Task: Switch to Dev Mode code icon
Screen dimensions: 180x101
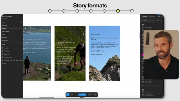Action: click(x=96, y=95)
